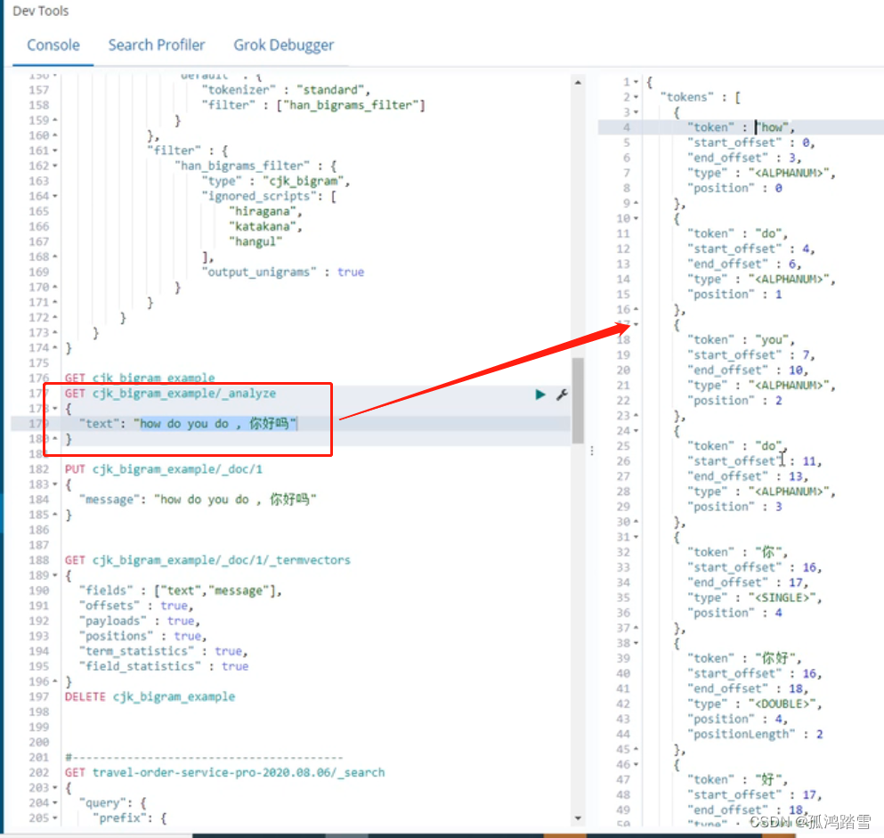Collapse the fold at editor line 161

click(54, 151)
